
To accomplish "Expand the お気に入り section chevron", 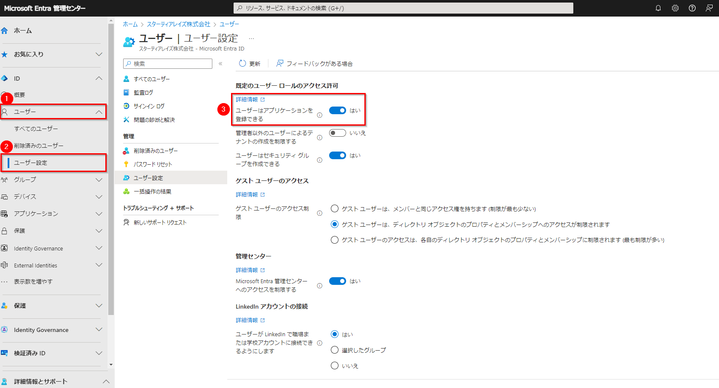I will tap(99, 54).
